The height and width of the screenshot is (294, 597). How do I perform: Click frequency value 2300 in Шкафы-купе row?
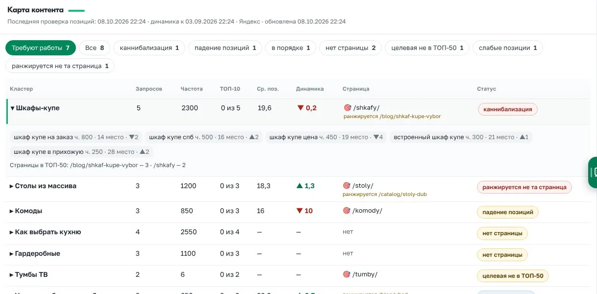tap(190, 108)
